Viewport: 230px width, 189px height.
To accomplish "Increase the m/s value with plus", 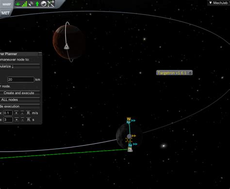I will tap(16, 113).
